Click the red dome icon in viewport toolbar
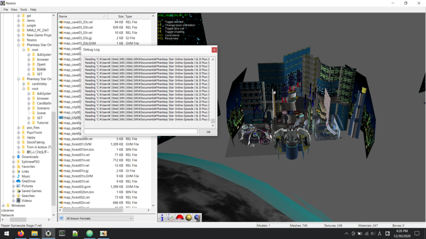The width and height of the screenshot is (426, 239). click(179, 218)
